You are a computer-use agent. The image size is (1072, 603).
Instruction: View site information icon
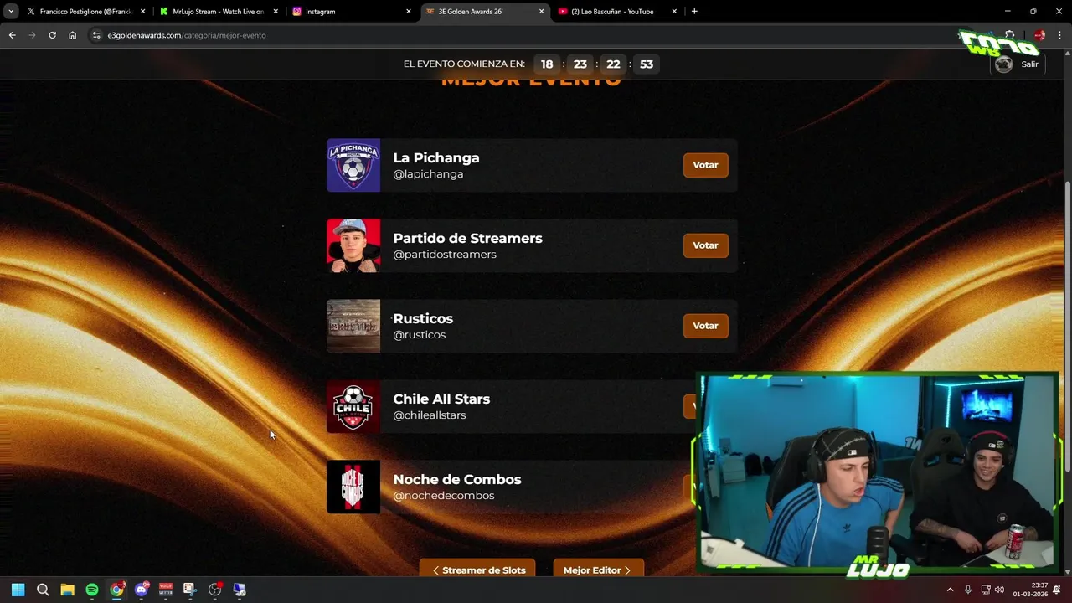(x=96, y=35)
